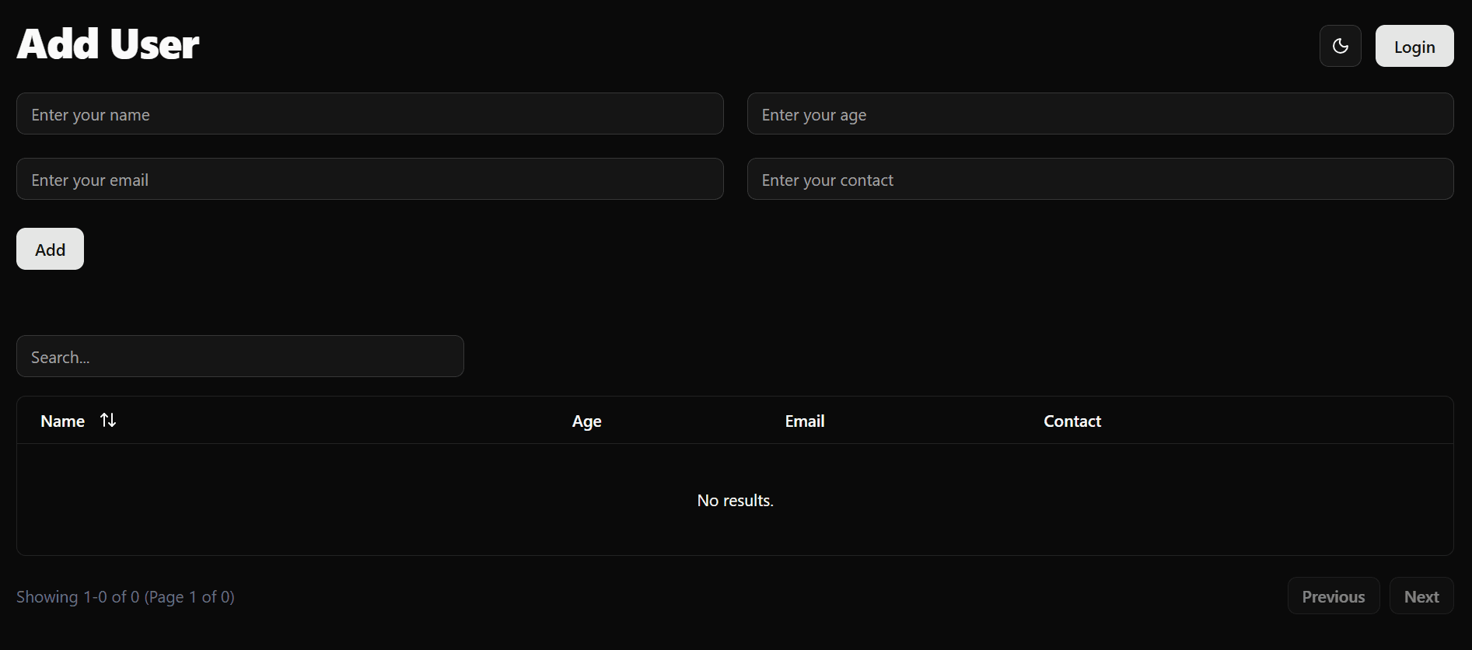This screenshot has width=1472, height=650.
Task: Select the 'Enter your email' input
Action: (x=369, y=180)
